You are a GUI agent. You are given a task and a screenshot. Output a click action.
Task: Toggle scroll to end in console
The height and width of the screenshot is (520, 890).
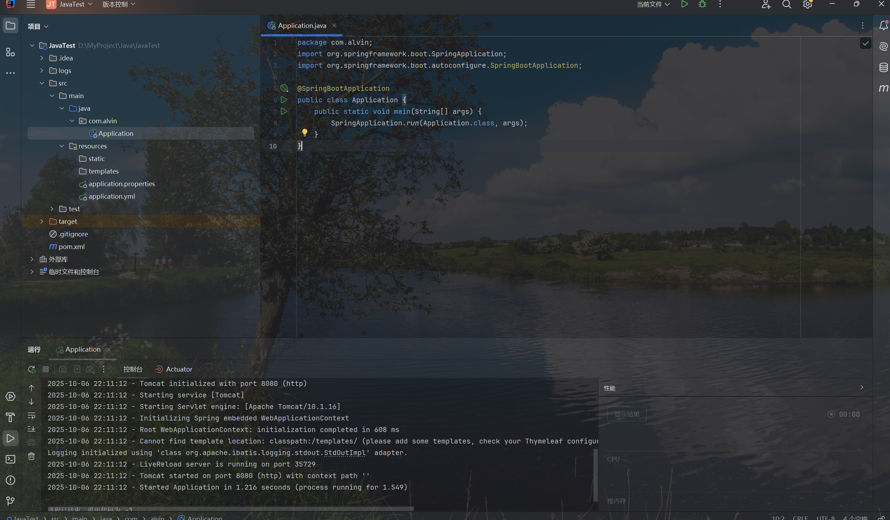[31, 429]
